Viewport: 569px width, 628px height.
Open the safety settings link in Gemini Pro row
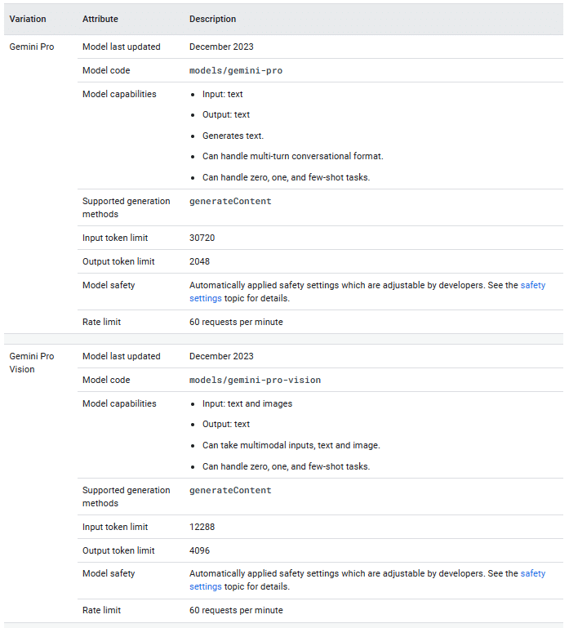pos(532,286)
